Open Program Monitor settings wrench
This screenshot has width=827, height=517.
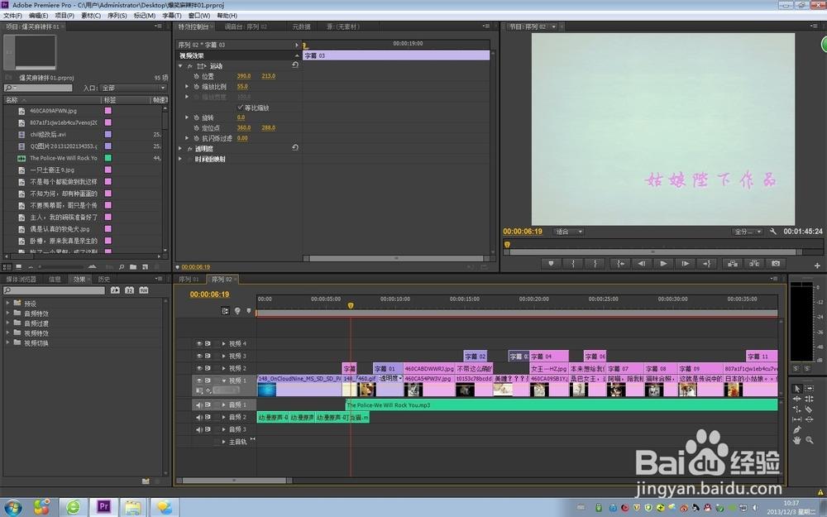(x=772, y=232)
